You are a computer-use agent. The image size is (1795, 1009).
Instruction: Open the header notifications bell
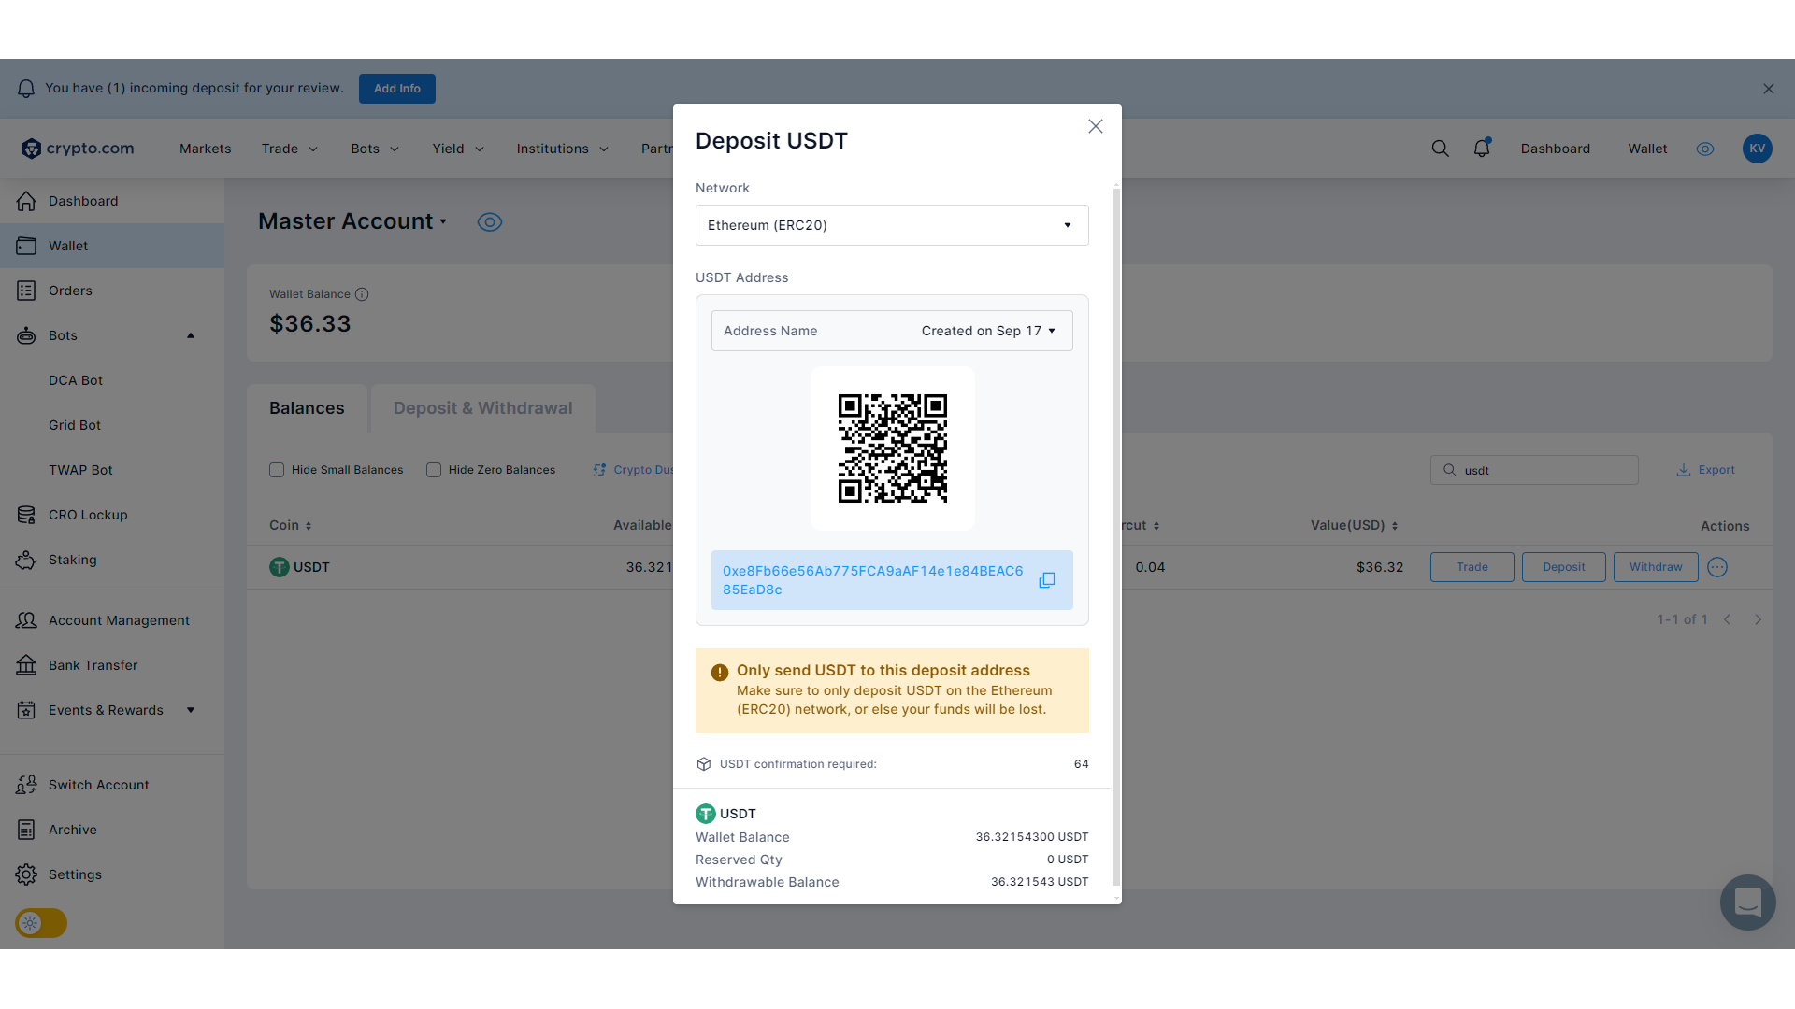pyautogui.click(x=1482, y=149)
